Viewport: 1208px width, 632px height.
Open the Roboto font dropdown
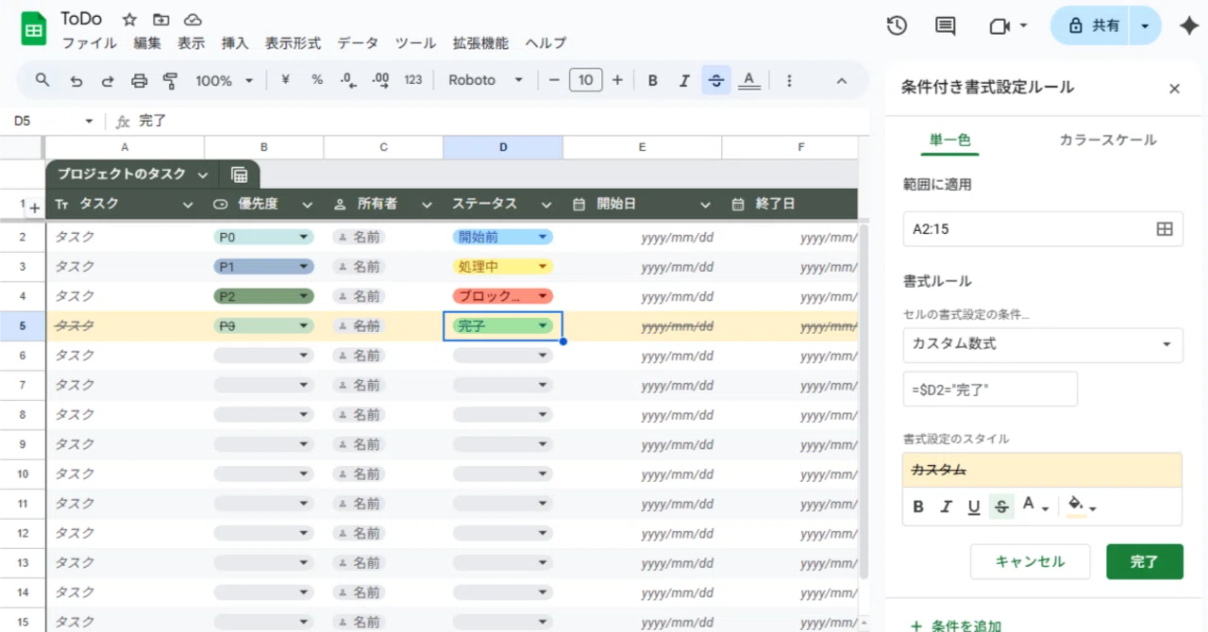(x=485, y=80)
